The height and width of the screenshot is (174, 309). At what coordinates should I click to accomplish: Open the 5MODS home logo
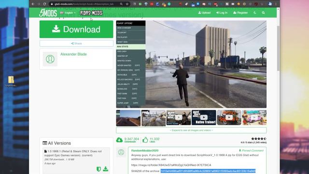(x=48, y=13)
